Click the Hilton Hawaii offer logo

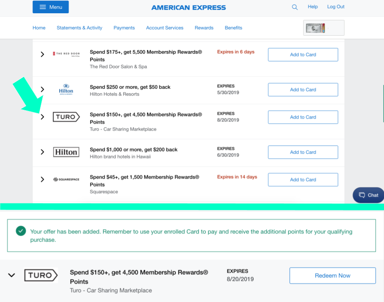(x=66, y=152)
